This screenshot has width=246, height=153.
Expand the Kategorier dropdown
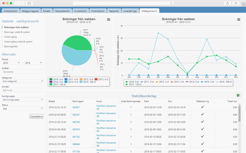tap(22, 81)
